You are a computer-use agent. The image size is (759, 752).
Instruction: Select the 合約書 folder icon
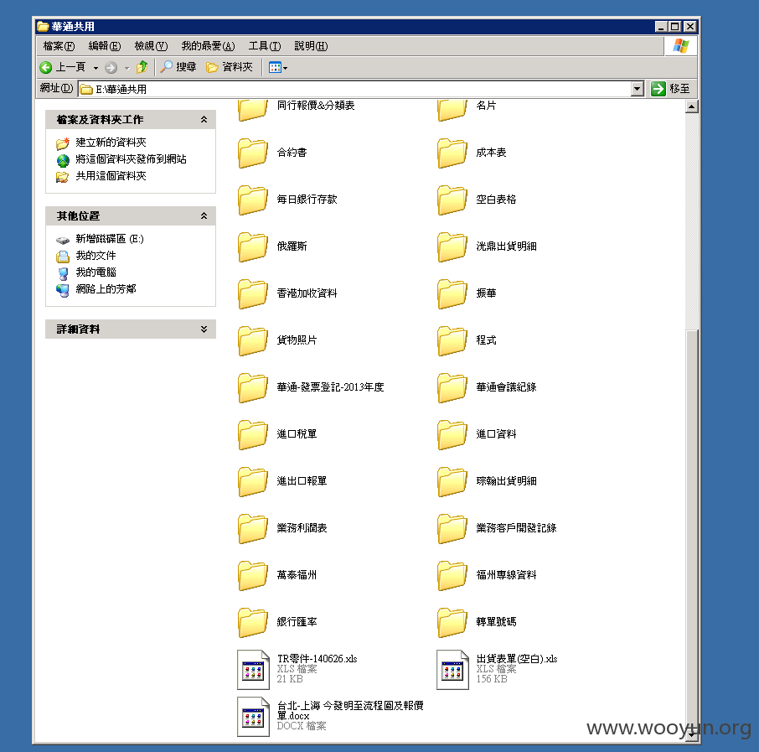tap(253, 153)
